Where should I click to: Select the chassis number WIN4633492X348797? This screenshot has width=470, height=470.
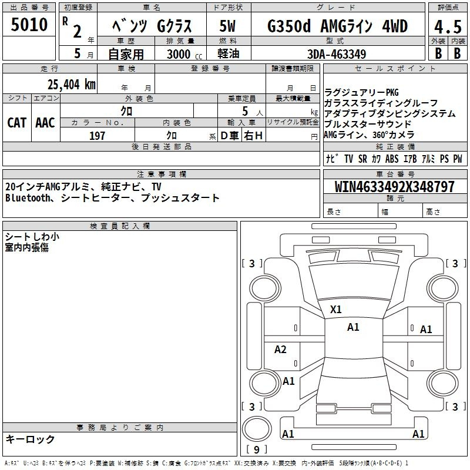tap(395, 187)
